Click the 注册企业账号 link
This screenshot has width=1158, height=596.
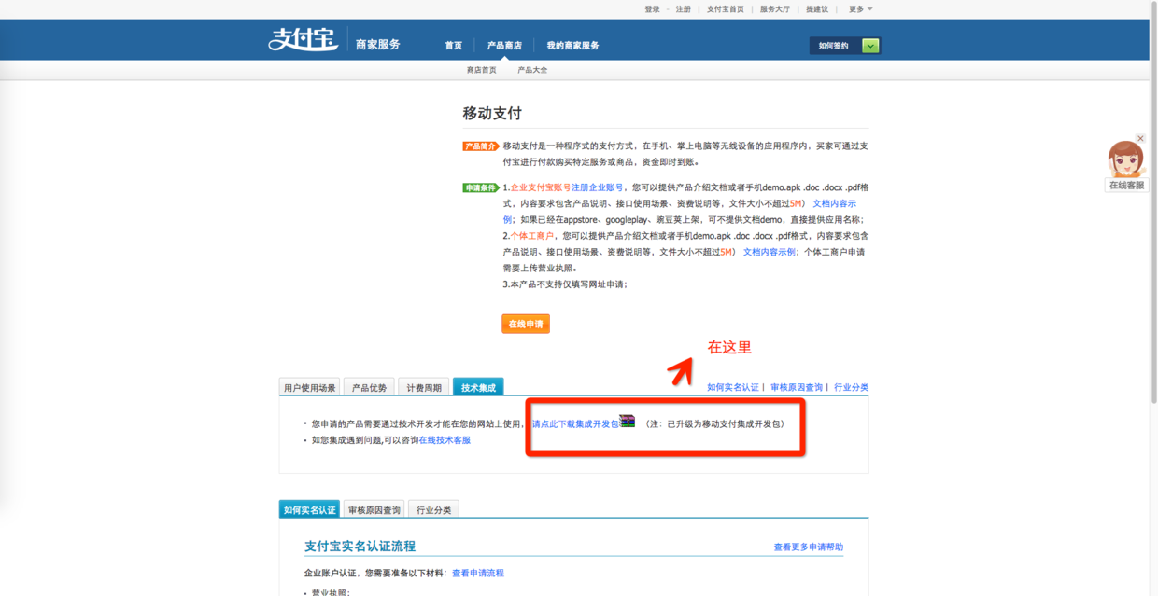coord(598,187)
